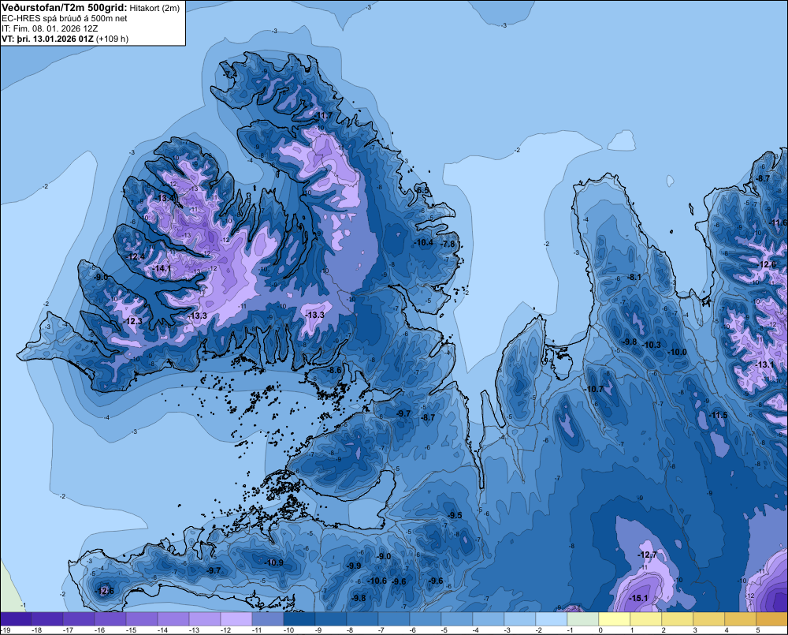Click the -12.4 temperature value
Screen dimensions: 788x635
(x=136, y=256)
